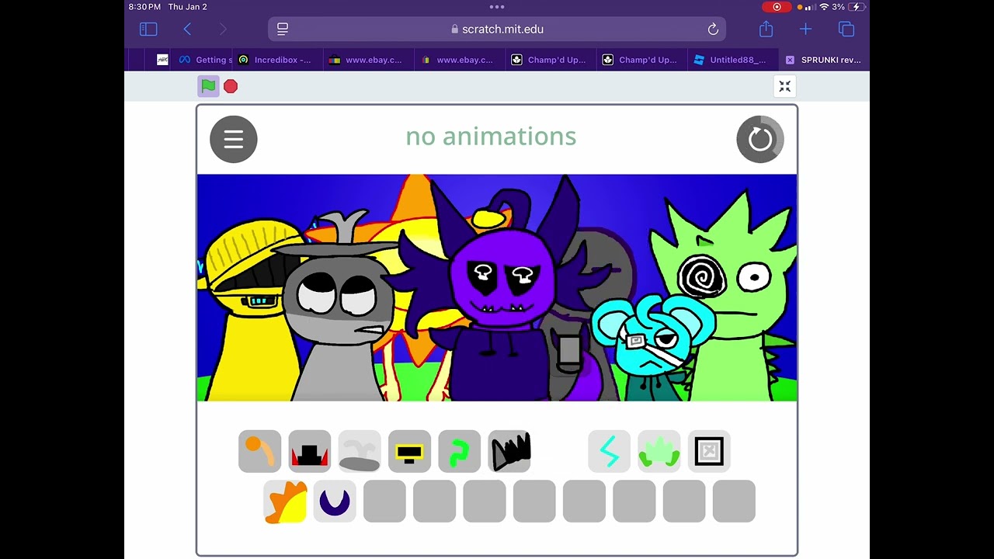Reset the mix with the circular arrow button
This screenshot has height=559, width=994.
coord(760,139)
